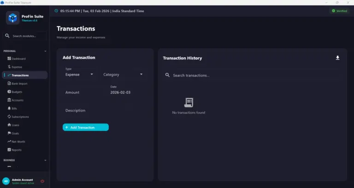
Task: Minimize the ProFin Suite window
Action: pos(326,2)
